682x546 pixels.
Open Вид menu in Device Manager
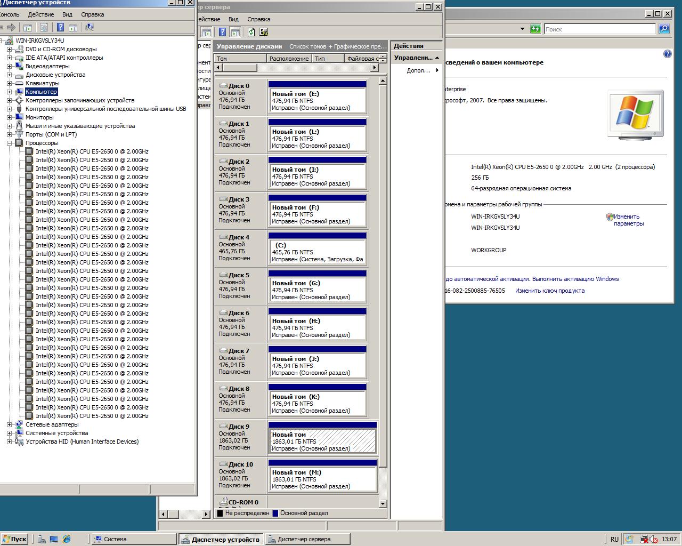67,14
